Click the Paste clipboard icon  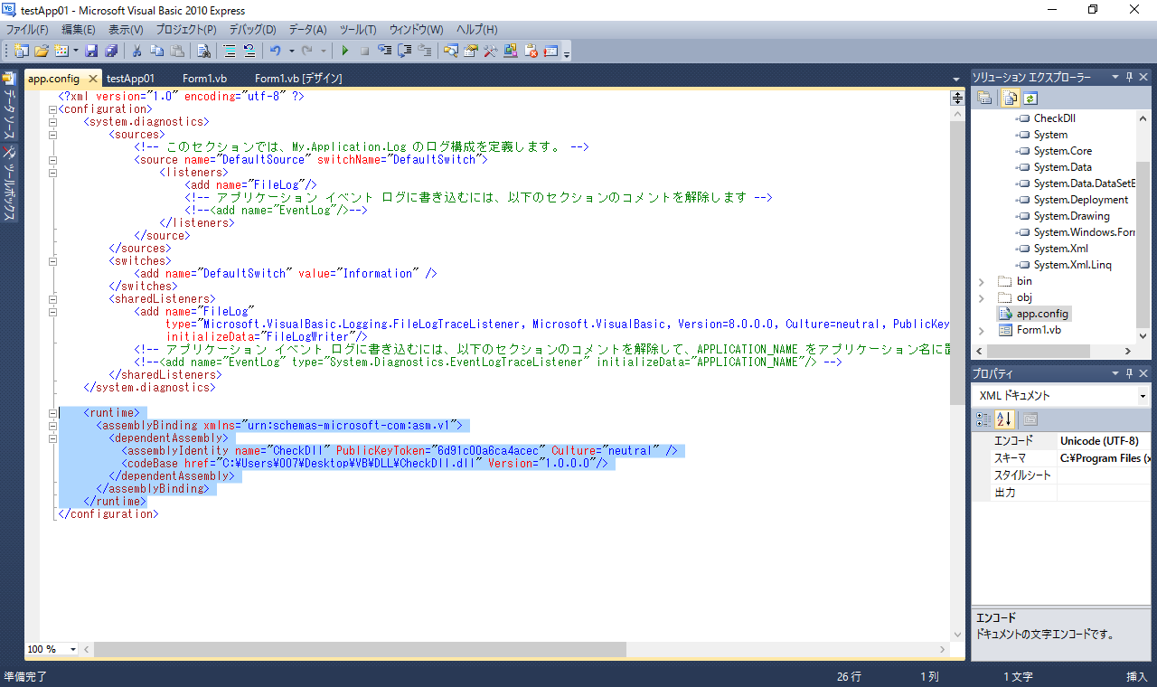[177, 51]
